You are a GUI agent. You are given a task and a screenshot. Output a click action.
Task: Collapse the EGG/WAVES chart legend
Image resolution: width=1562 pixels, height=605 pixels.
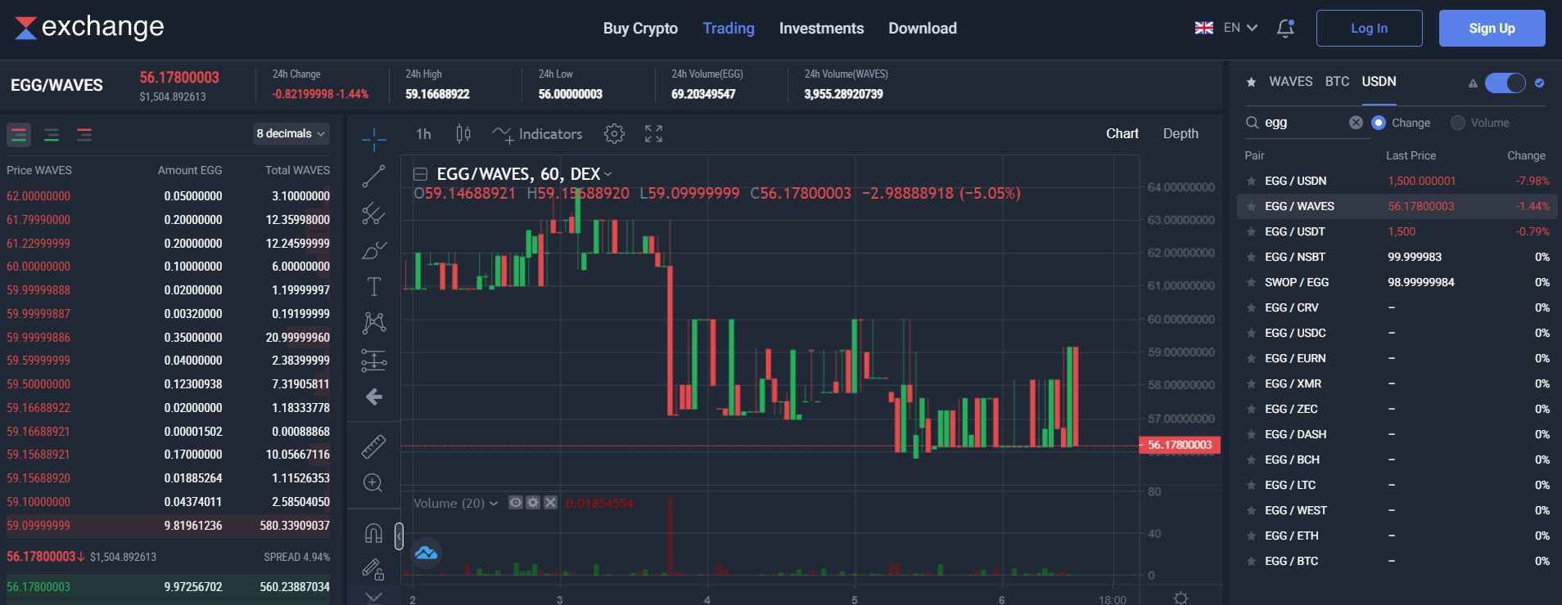pyautogui.click(x=420, y=174)
